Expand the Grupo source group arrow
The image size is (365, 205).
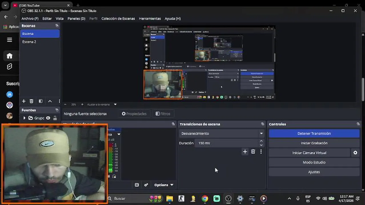coord(24,118)
